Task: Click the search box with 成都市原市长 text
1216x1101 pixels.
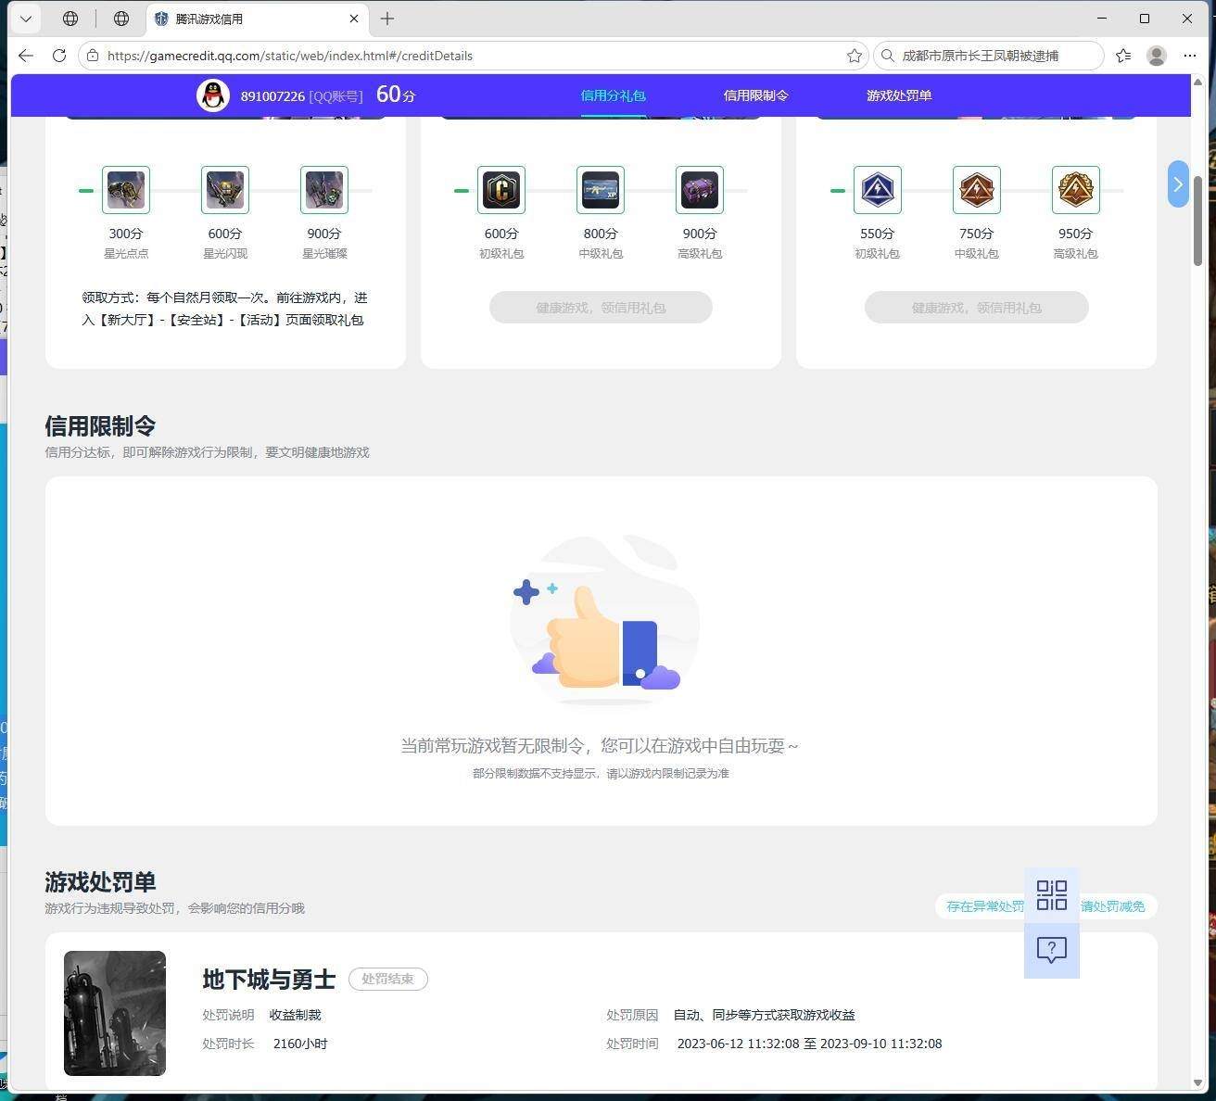Action: [988, 56]
